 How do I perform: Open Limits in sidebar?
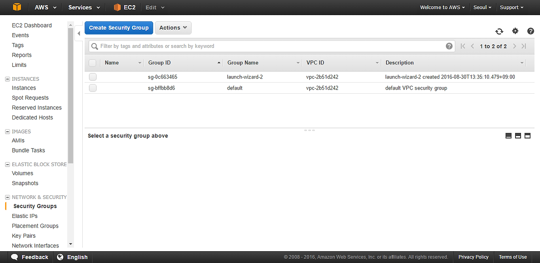point(19,65)
